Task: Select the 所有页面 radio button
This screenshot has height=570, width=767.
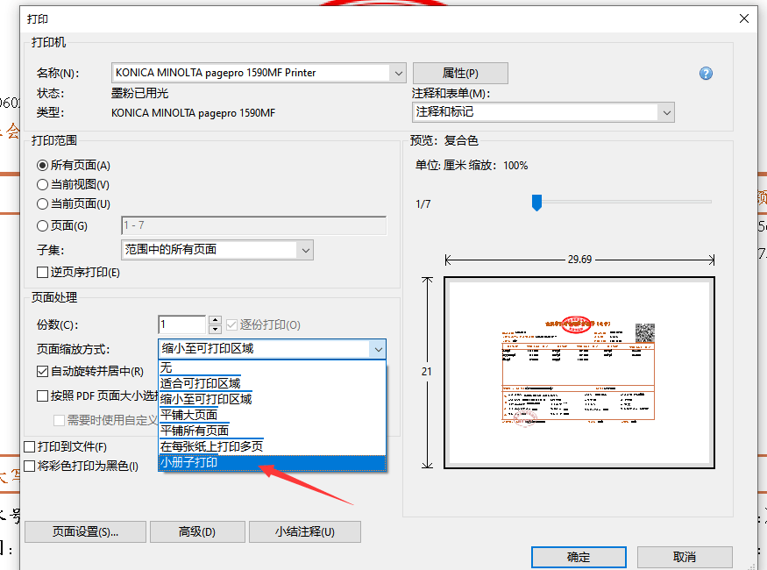Action: tap(42, 165)
